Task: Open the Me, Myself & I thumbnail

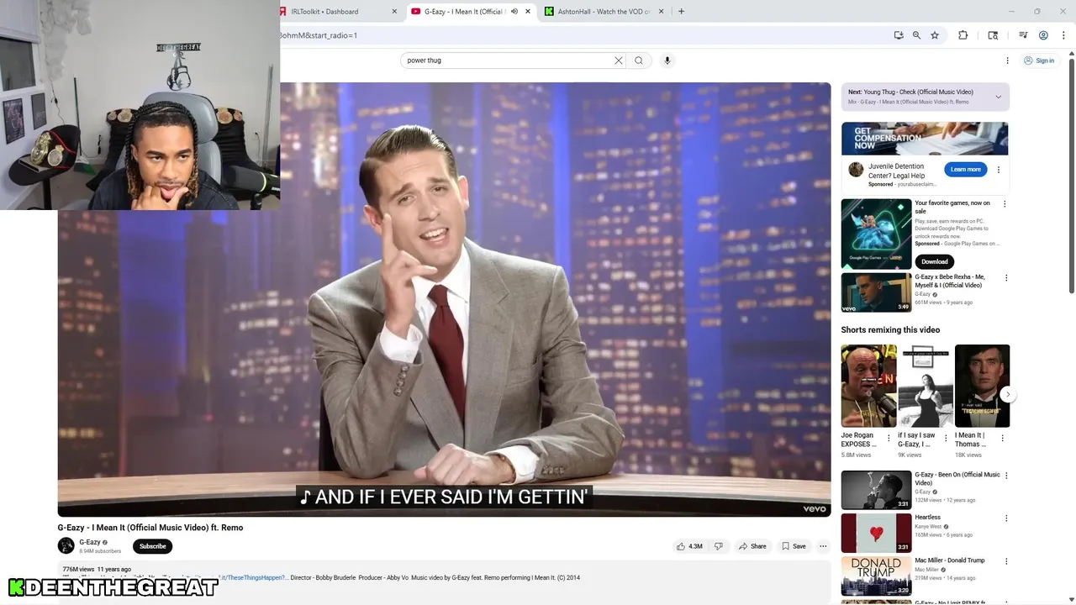Action: [876, 292]
